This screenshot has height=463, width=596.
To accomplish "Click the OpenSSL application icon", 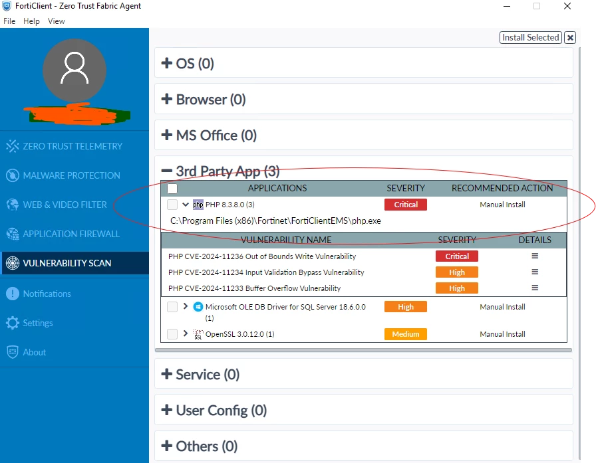I will pyautogui.click(x=198, y=334).
